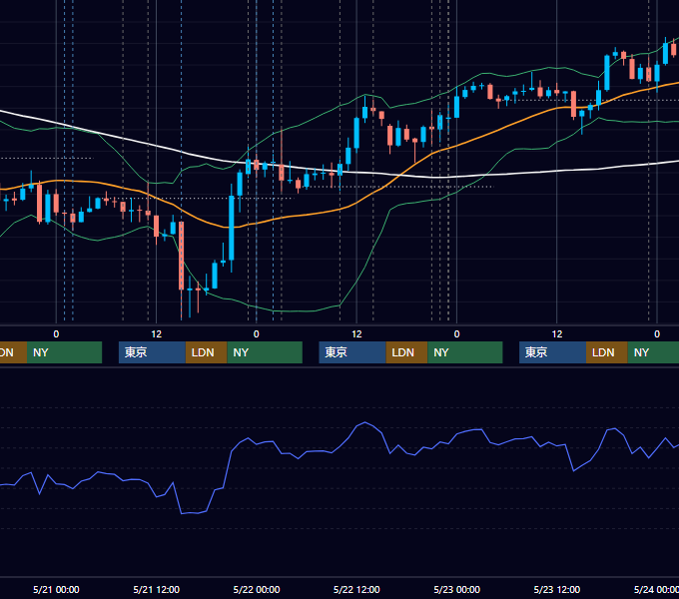Click the 5/21 12:00 date label

click(x=157, y=589)
